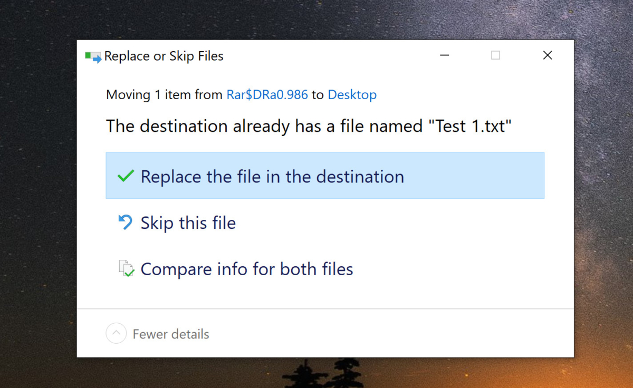The width and height of the screenshot is (633, 388).
Task: Click the file-move icon in the title bar
Action: pyautogui.click(x=92, y=55)
